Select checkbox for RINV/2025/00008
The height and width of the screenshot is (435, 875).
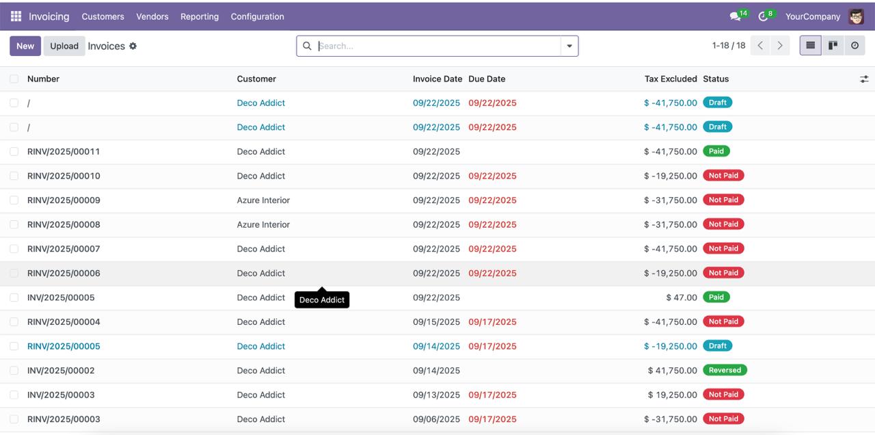[14, 224]
